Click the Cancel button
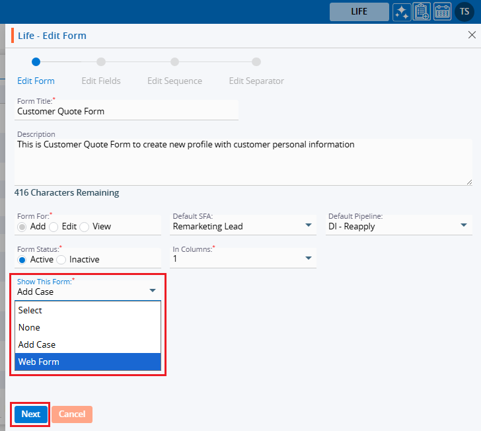Screen dimensions: 481x431 pos(72,414)
